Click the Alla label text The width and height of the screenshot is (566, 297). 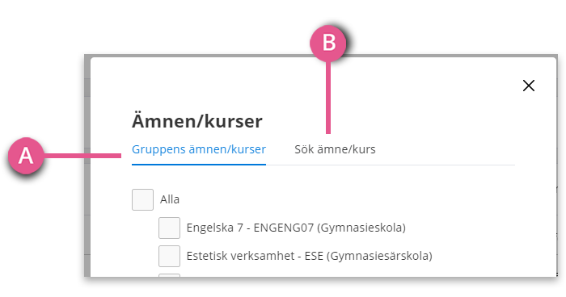click(170, 199)
